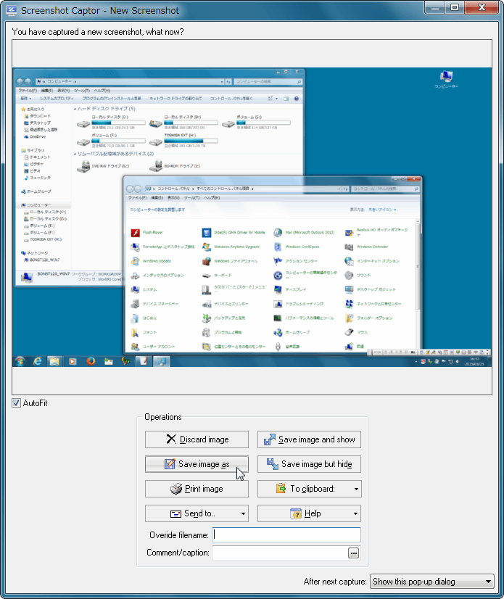Viewport: 504px width, 599px height.
Task: Close the New Screenshot dialog
Action: [x=482, y=7]
